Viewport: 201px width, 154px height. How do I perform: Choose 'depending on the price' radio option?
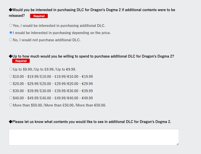pos(11,33)
